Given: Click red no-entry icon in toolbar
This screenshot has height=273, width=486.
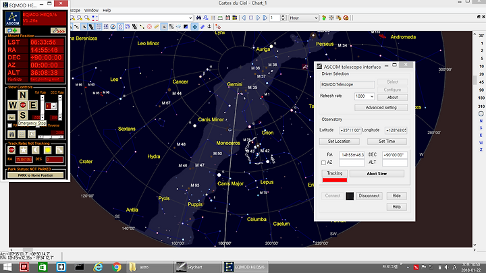Looking at the screenshot, I should click(x=346, y=18).
